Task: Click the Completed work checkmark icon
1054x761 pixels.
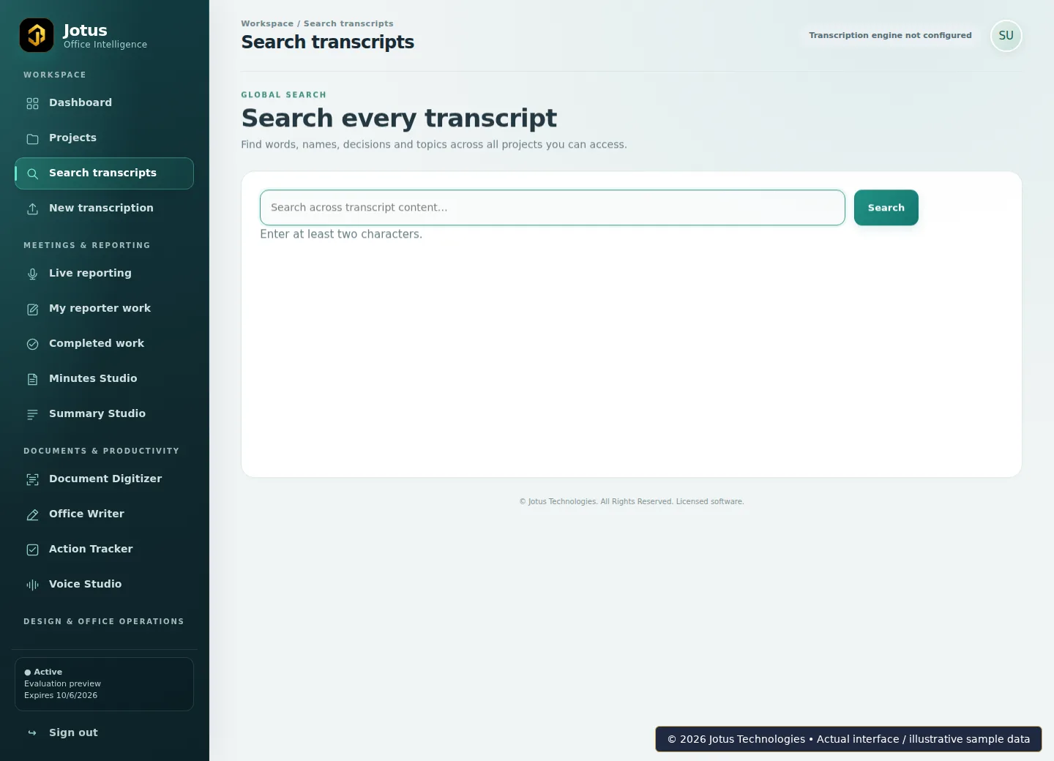Action: (x=32, y=344)
